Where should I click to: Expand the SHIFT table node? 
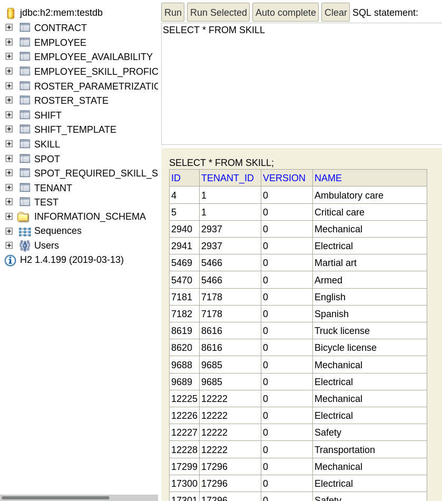(x=9, y=115)
